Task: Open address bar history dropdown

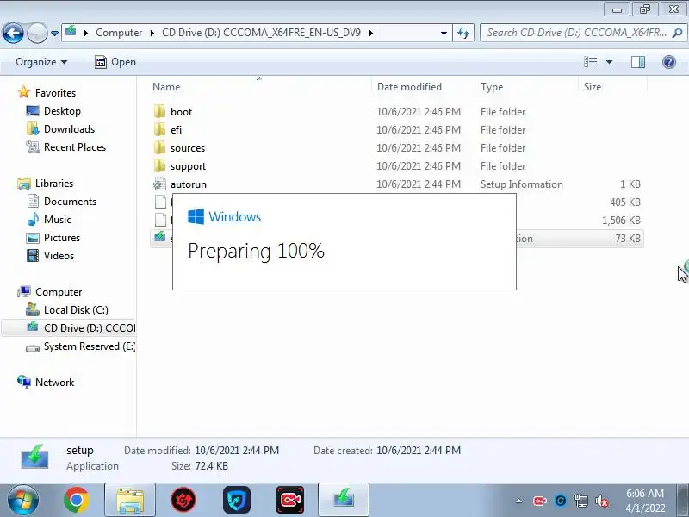Action: (444, 33)
